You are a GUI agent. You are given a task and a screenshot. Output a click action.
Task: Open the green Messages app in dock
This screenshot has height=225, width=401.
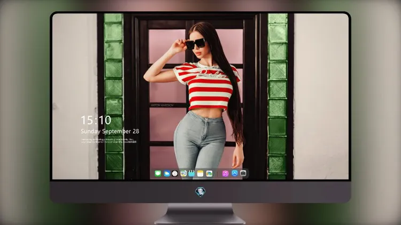point(158,173)
